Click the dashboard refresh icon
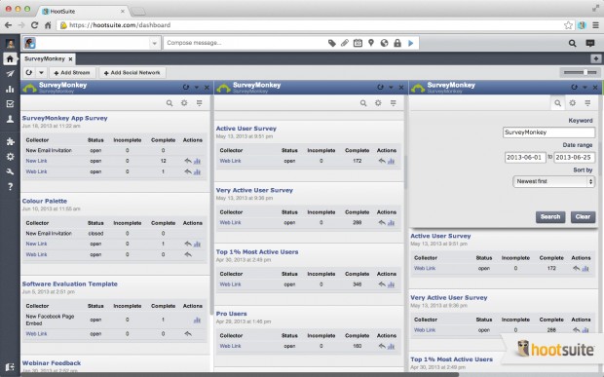This screenshot has width=604, height=377. (29, 72)
